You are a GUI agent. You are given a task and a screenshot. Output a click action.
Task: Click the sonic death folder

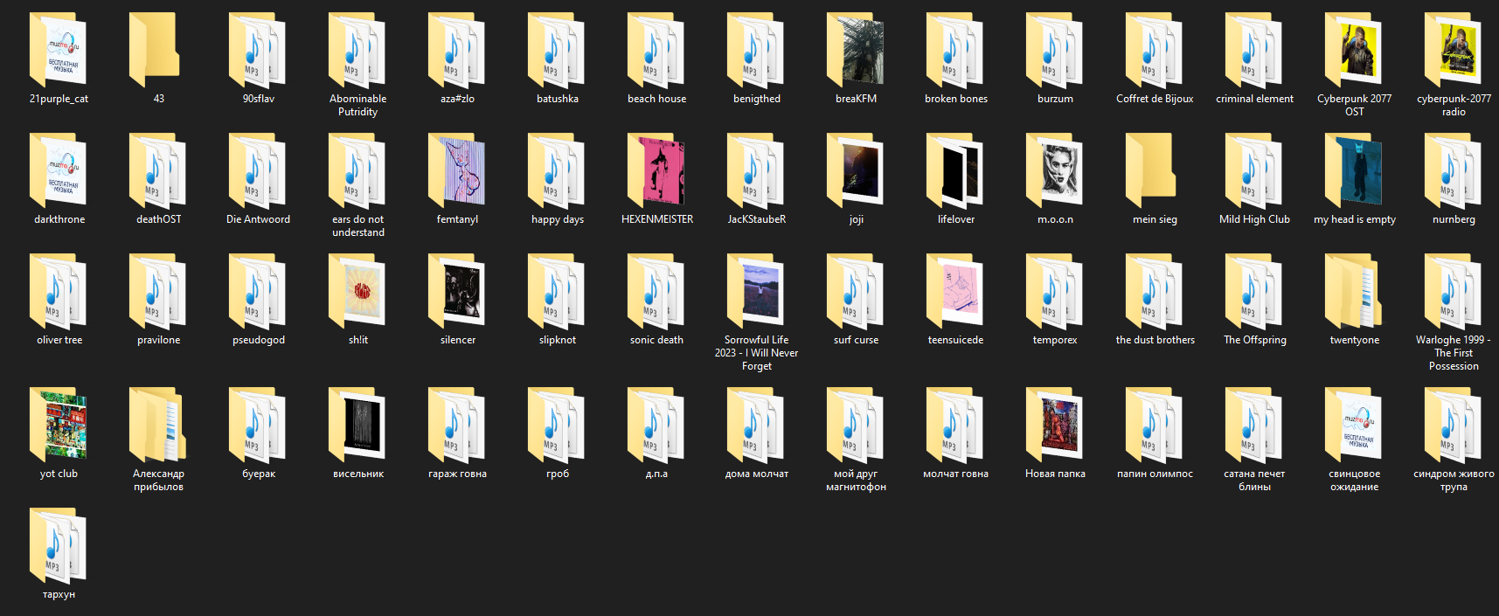656,290
